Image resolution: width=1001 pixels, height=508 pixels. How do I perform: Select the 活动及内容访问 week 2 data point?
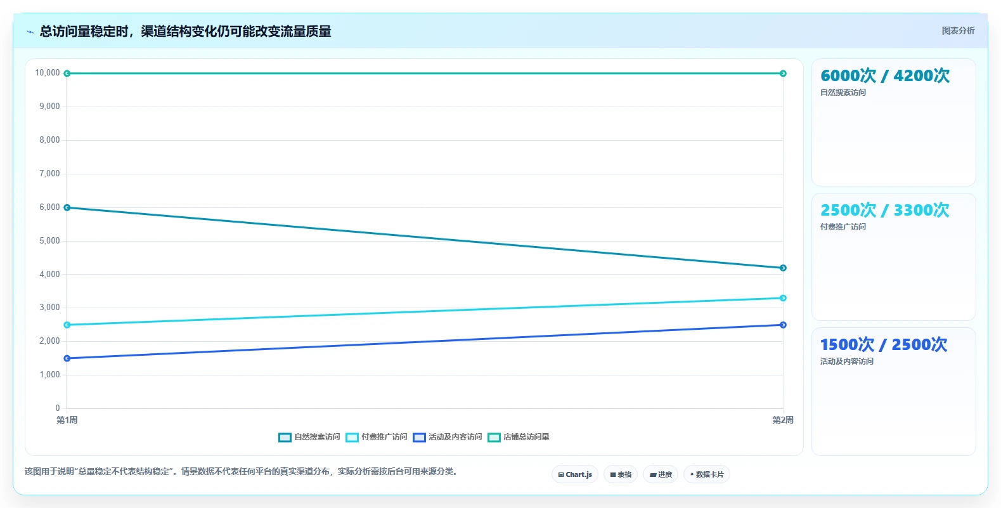783,325
